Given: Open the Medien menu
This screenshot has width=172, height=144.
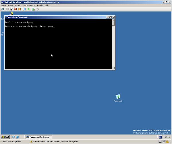Looking at the screenshot, I should [x=18, y=5].
